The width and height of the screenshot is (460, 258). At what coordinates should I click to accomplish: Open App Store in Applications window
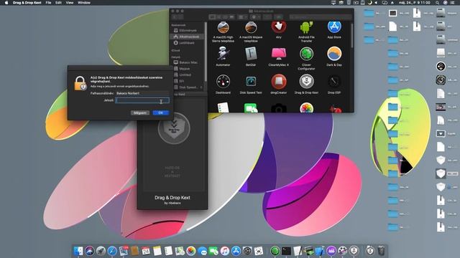pos(334,28)
